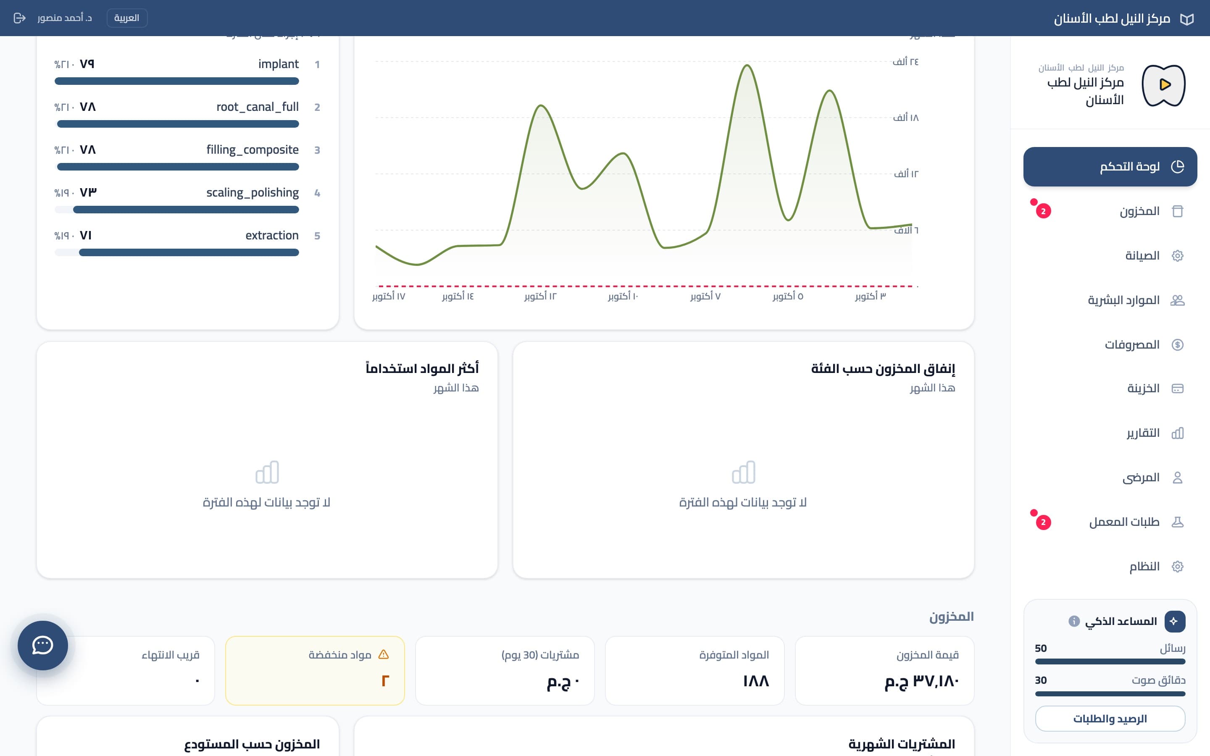This screenshot has width=1210, height=756.
Task: Open the tooth clinic logo thumbnail
Action: coord(1163,86)
